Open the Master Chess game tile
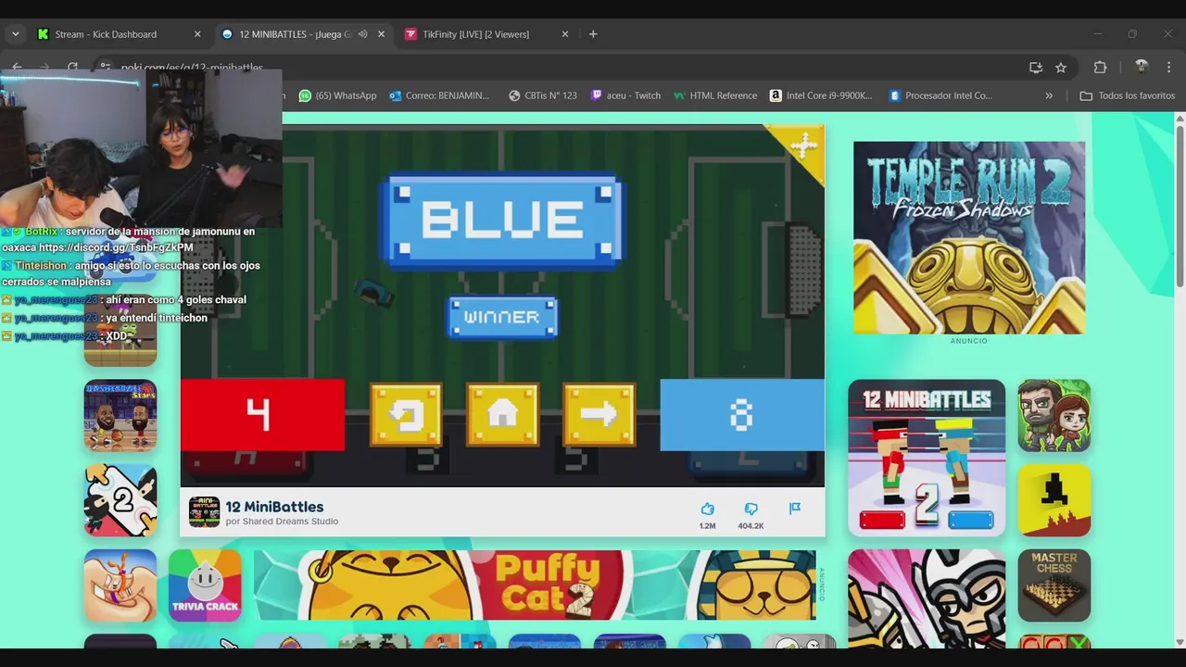 tap(1054, 585)
